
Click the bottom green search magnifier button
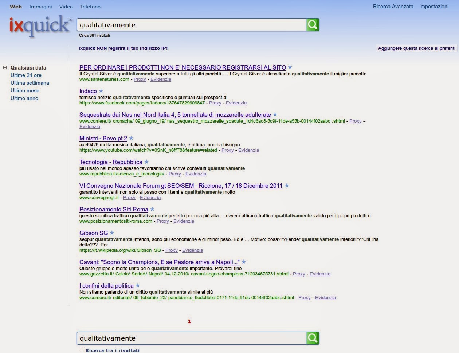[x=313, y=338]
